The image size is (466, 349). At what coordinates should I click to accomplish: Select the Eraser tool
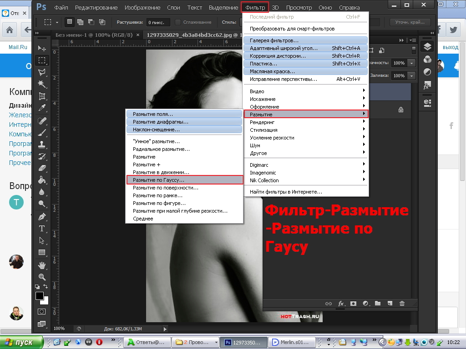click(x=42, y=168)
